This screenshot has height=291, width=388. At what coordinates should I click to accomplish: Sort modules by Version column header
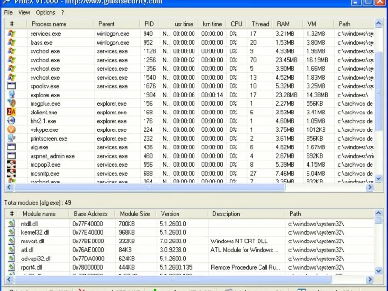coord(181,214)
